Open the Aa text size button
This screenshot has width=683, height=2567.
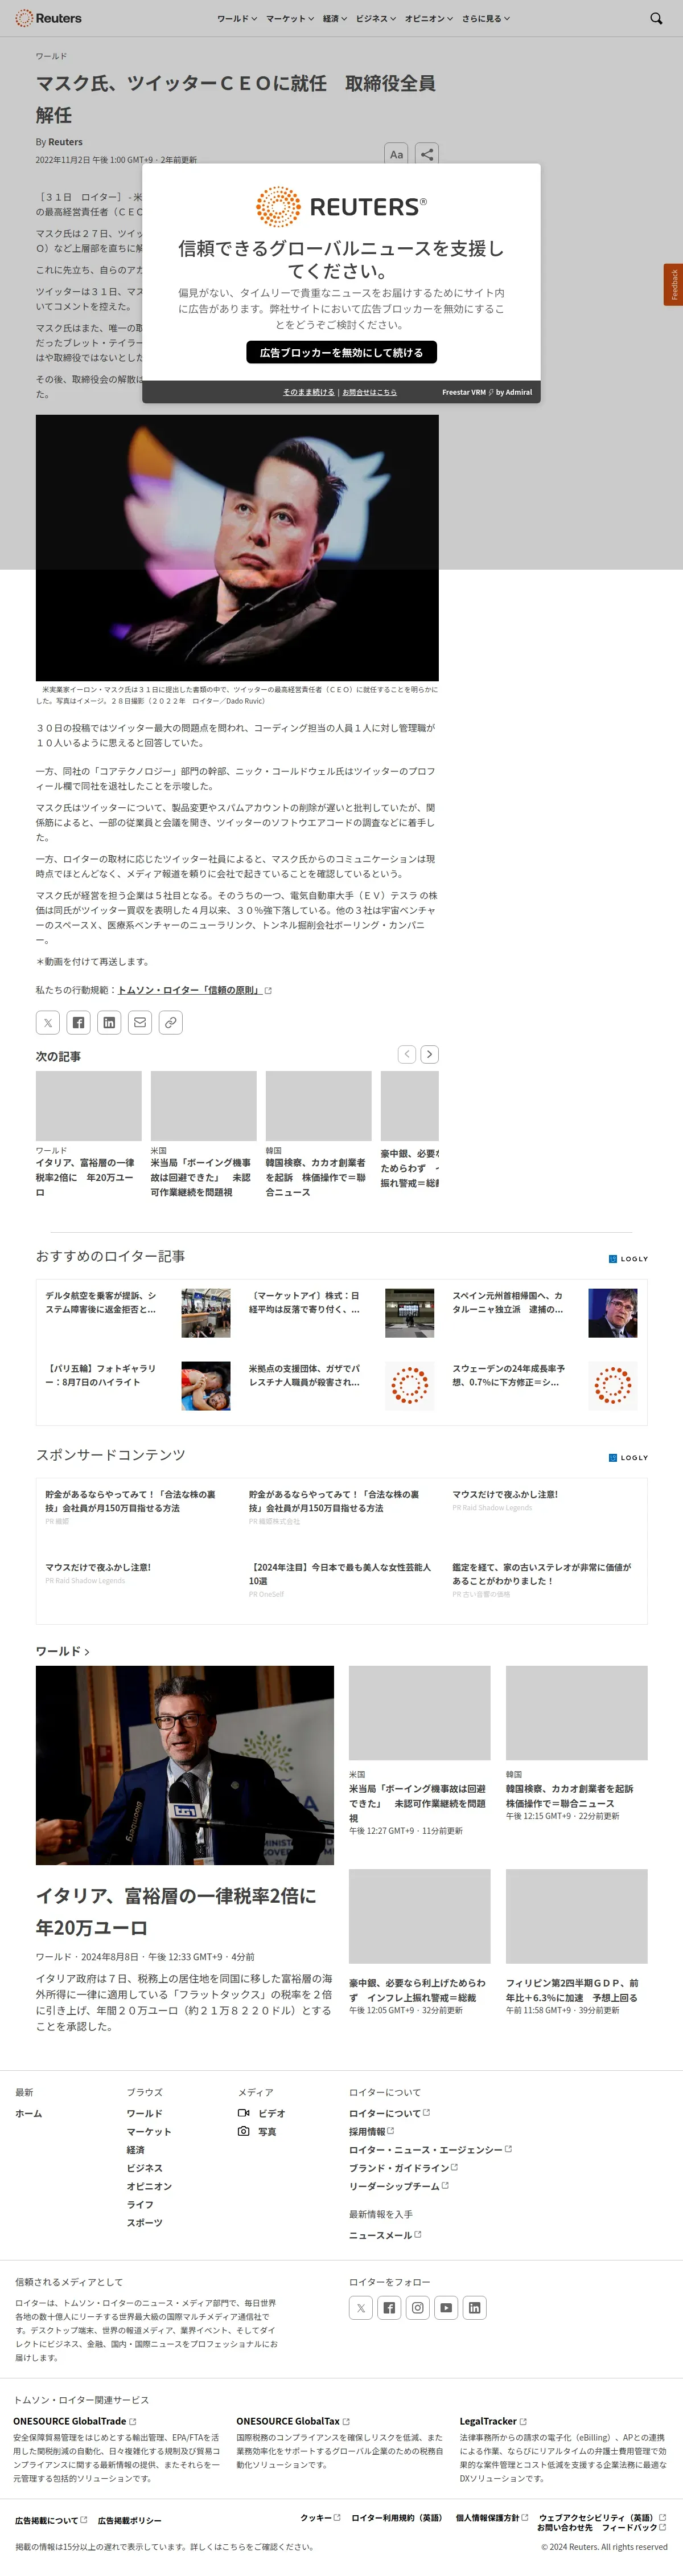tap(396, 154)
